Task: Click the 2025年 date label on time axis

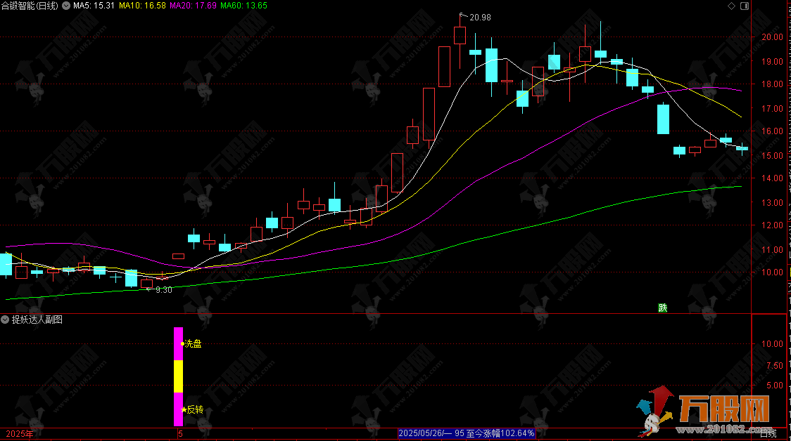Action: pyautogui.click(x=19, y=434)
